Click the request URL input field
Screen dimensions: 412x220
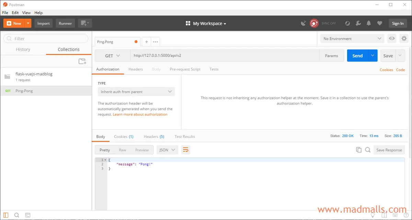(x=225, y=56)
